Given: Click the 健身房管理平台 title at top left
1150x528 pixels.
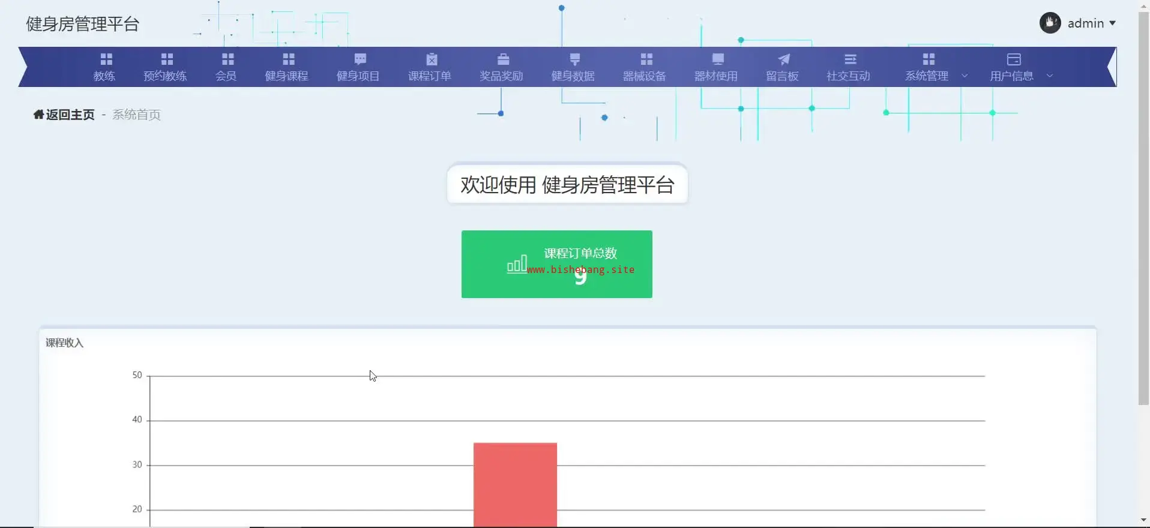Looking at the screenshot, I should point(83,24).
